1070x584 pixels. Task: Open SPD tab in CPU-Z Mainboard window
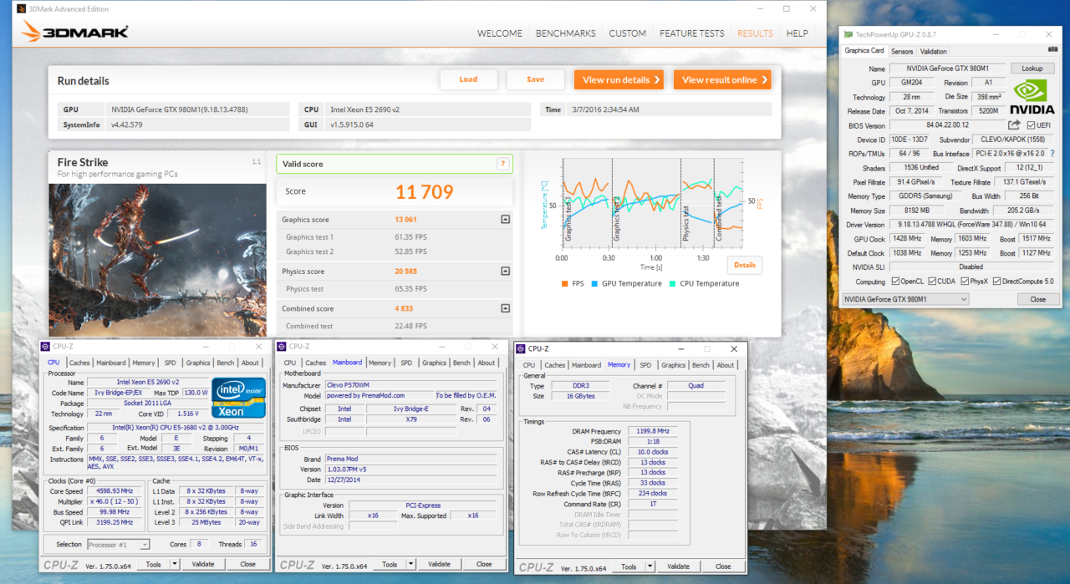point(406,363)
